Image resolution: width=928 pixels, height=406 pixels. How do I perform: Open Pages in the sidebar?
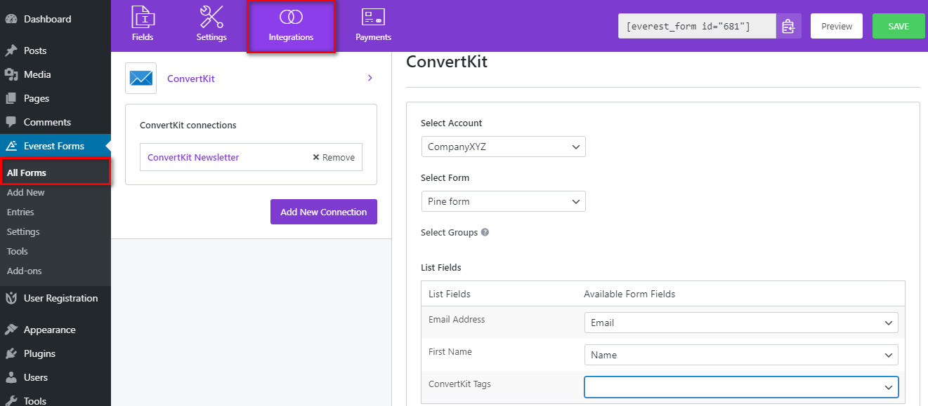[37, 98]
